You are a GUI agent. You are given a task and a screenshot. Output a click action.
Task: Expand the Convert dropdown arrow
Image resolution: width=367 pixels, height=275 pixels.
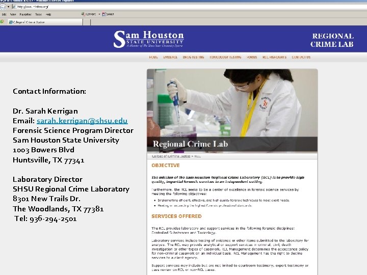tap(99, 14)
